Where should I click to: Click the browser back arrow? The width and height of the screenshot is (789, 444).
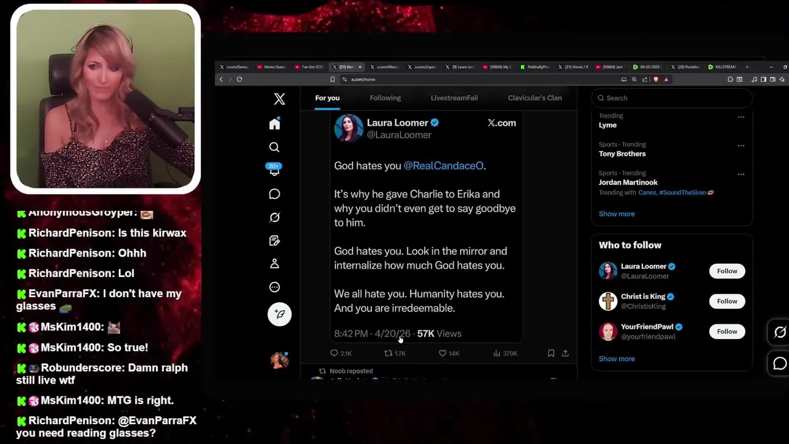(x=221, y=80)
